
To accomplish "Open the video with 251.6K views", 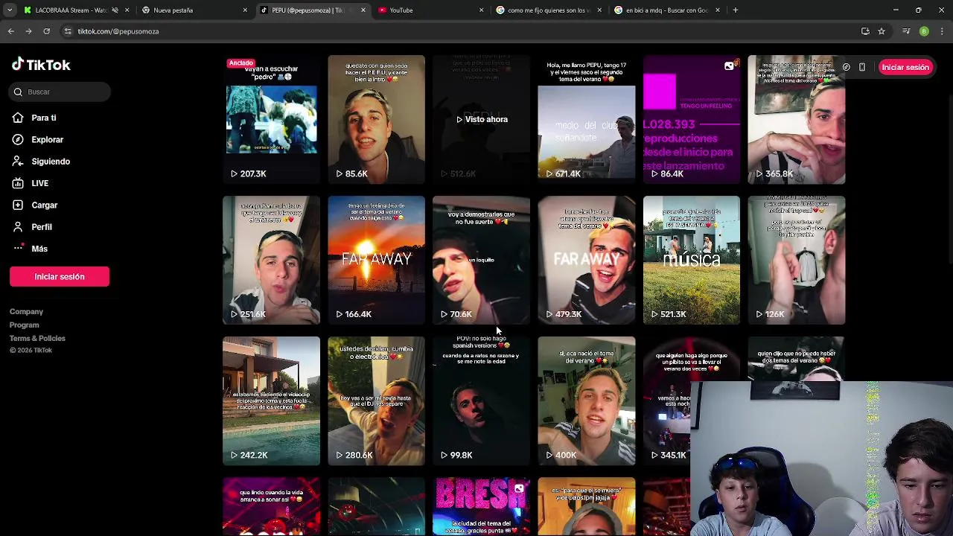I will click(271, 260).
